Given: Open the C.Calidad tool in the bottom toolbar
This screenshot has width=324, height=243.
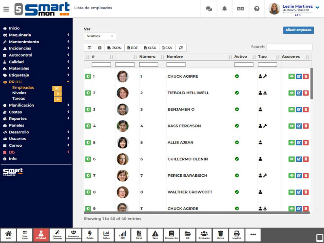Looking at the screenshot, I should pyautogui.click(x=41, y=235).
